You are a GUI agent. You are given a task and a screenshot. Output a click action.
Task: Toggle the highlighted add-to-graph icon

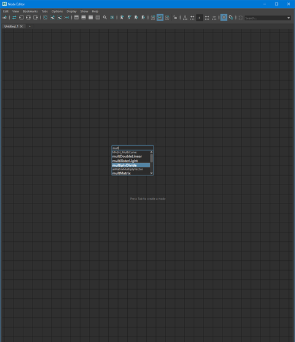coord(160,18)
